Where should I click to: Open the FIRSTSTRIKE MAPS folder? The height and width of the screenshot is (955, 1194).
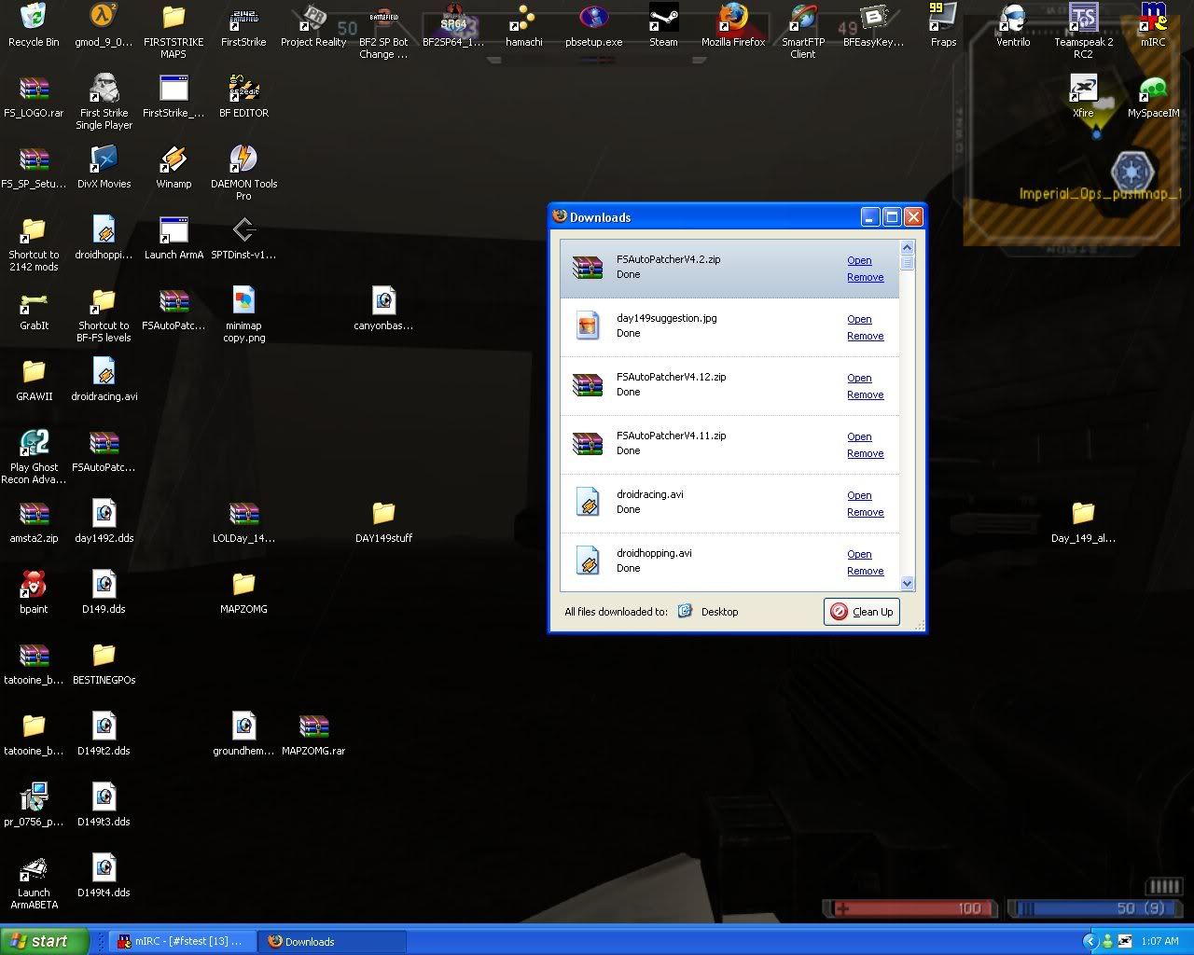point(174,31)
